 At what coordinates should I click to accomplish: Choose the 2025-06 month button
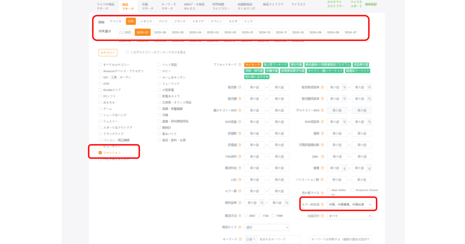click(x=160, y=32)
